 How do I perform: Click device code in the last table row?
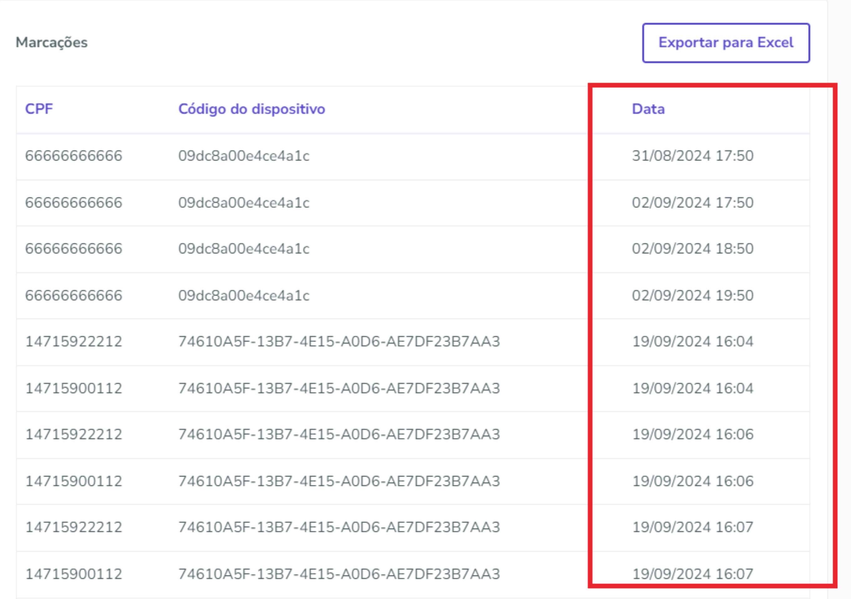[x=339, y=574]
